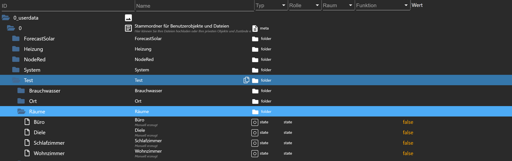Expand the Brauchwasser folder icon
The width and height of the screenshot is (512, 161).
coord(21,90)
